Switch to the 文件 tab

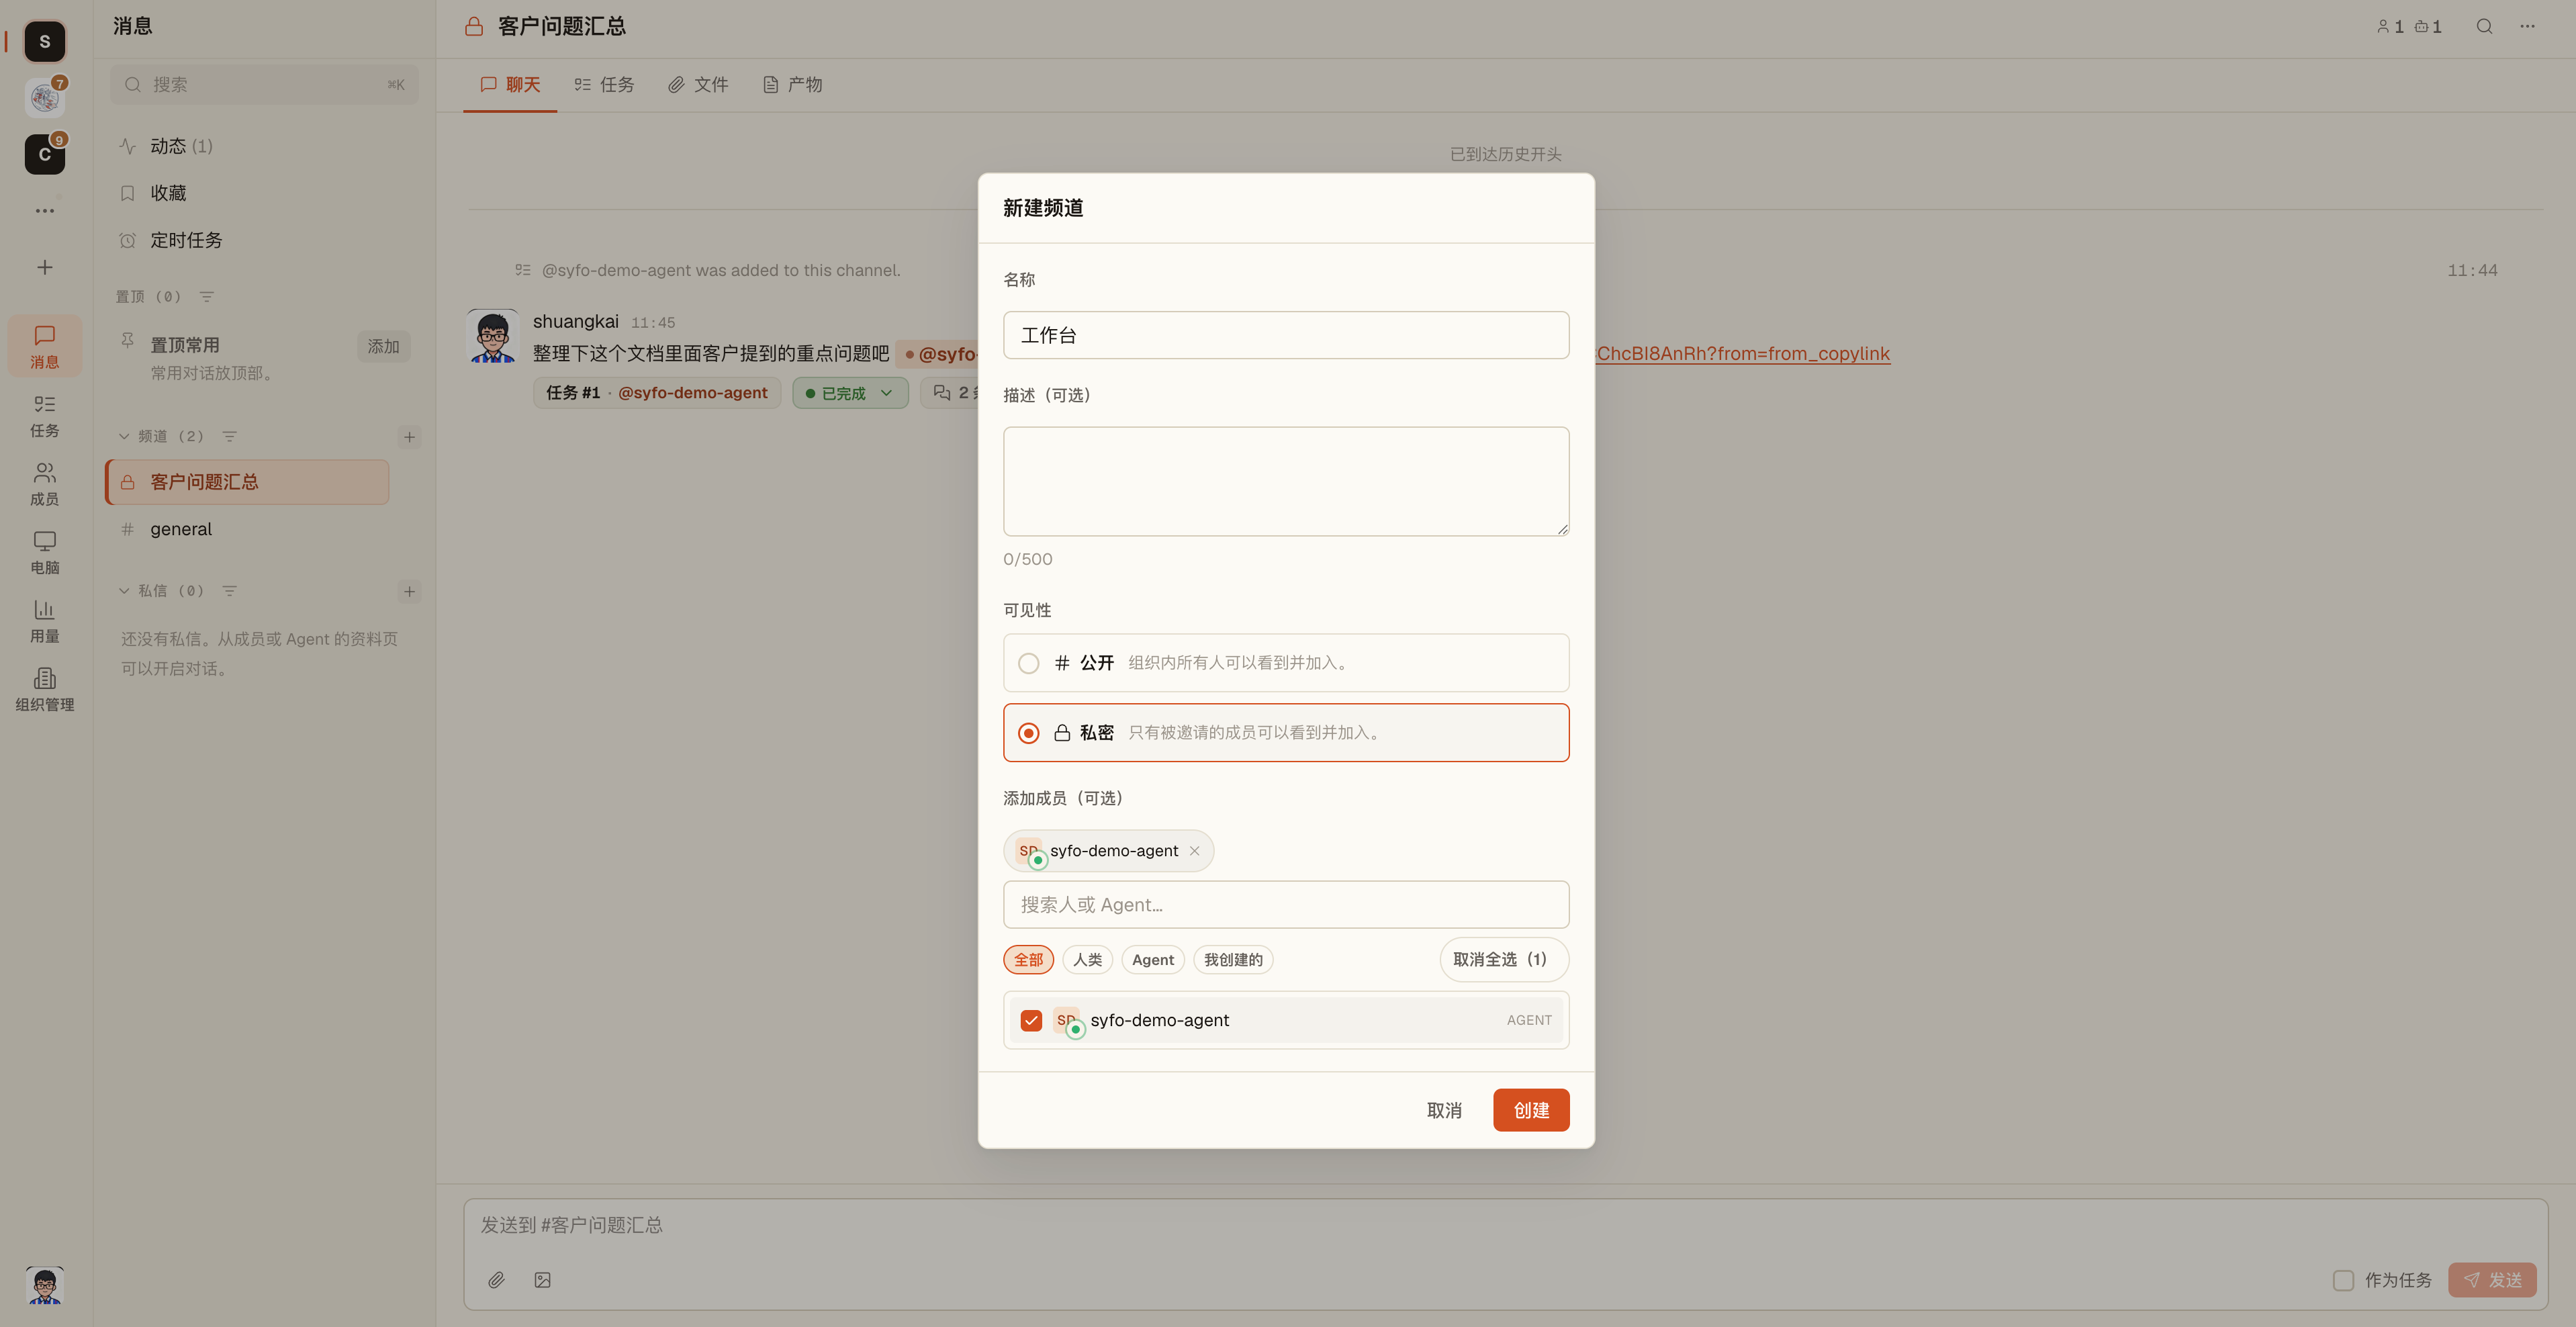(x=698, y=85)
